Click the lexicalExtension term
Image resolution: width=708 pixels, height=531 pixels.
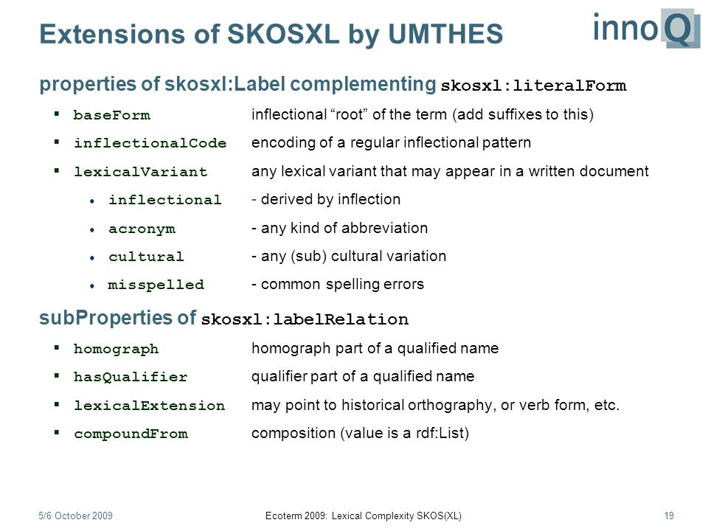click(x=150, y=406)
